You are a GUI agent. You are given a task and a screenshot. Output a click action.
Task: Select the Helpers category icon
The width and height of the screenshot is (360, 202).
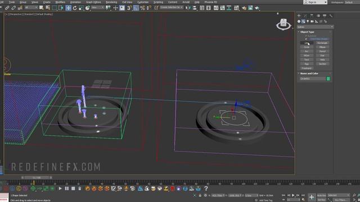click(x=317, y=21)
